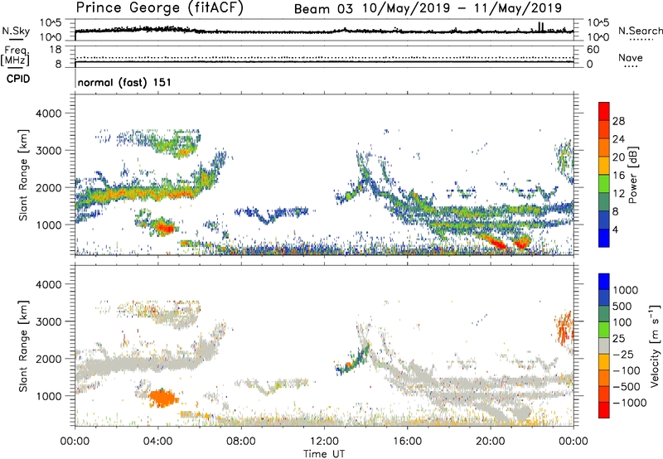Viewport: 663px width, 459px height.
Task: Click the "Nave" legend label
Action: click(631, 57)
